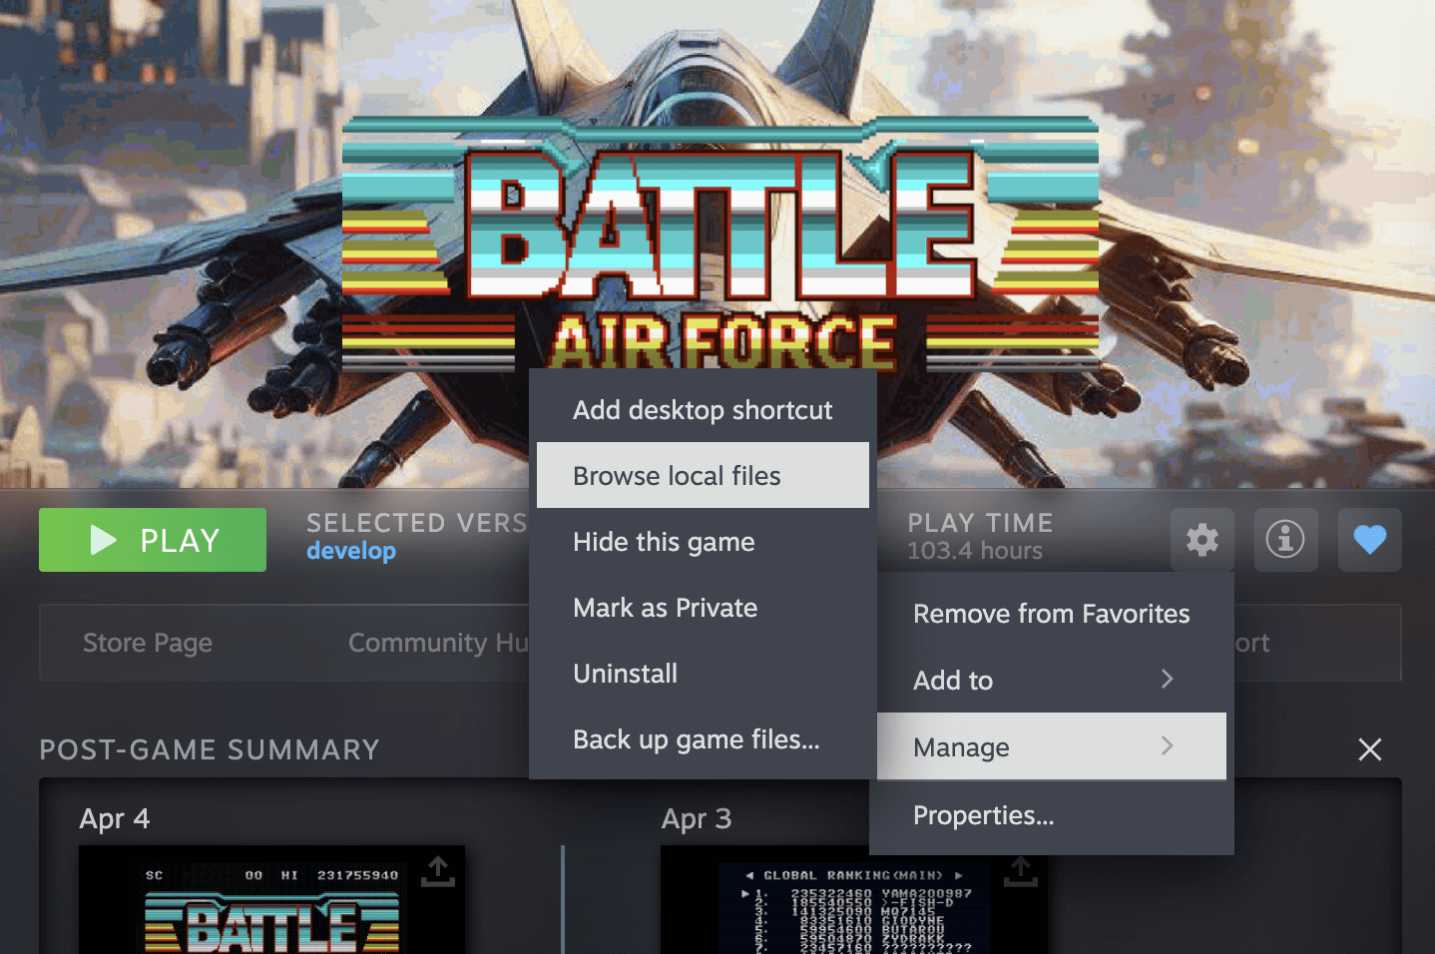
Task: Click the green PLAY button
Action: click(x=153, y=540)
